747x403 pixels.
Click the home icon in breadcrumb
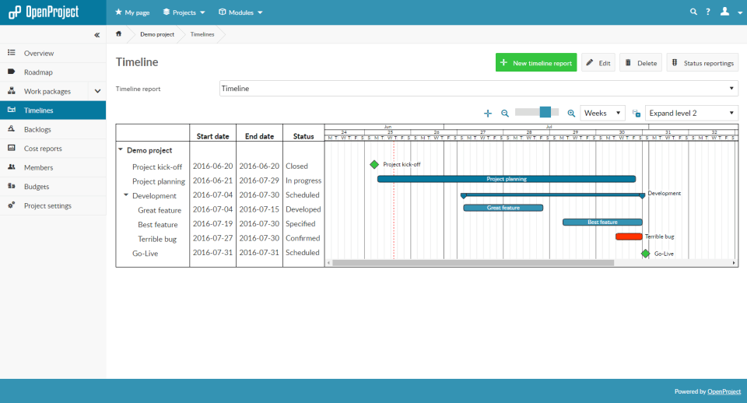(x=118, y=33)
